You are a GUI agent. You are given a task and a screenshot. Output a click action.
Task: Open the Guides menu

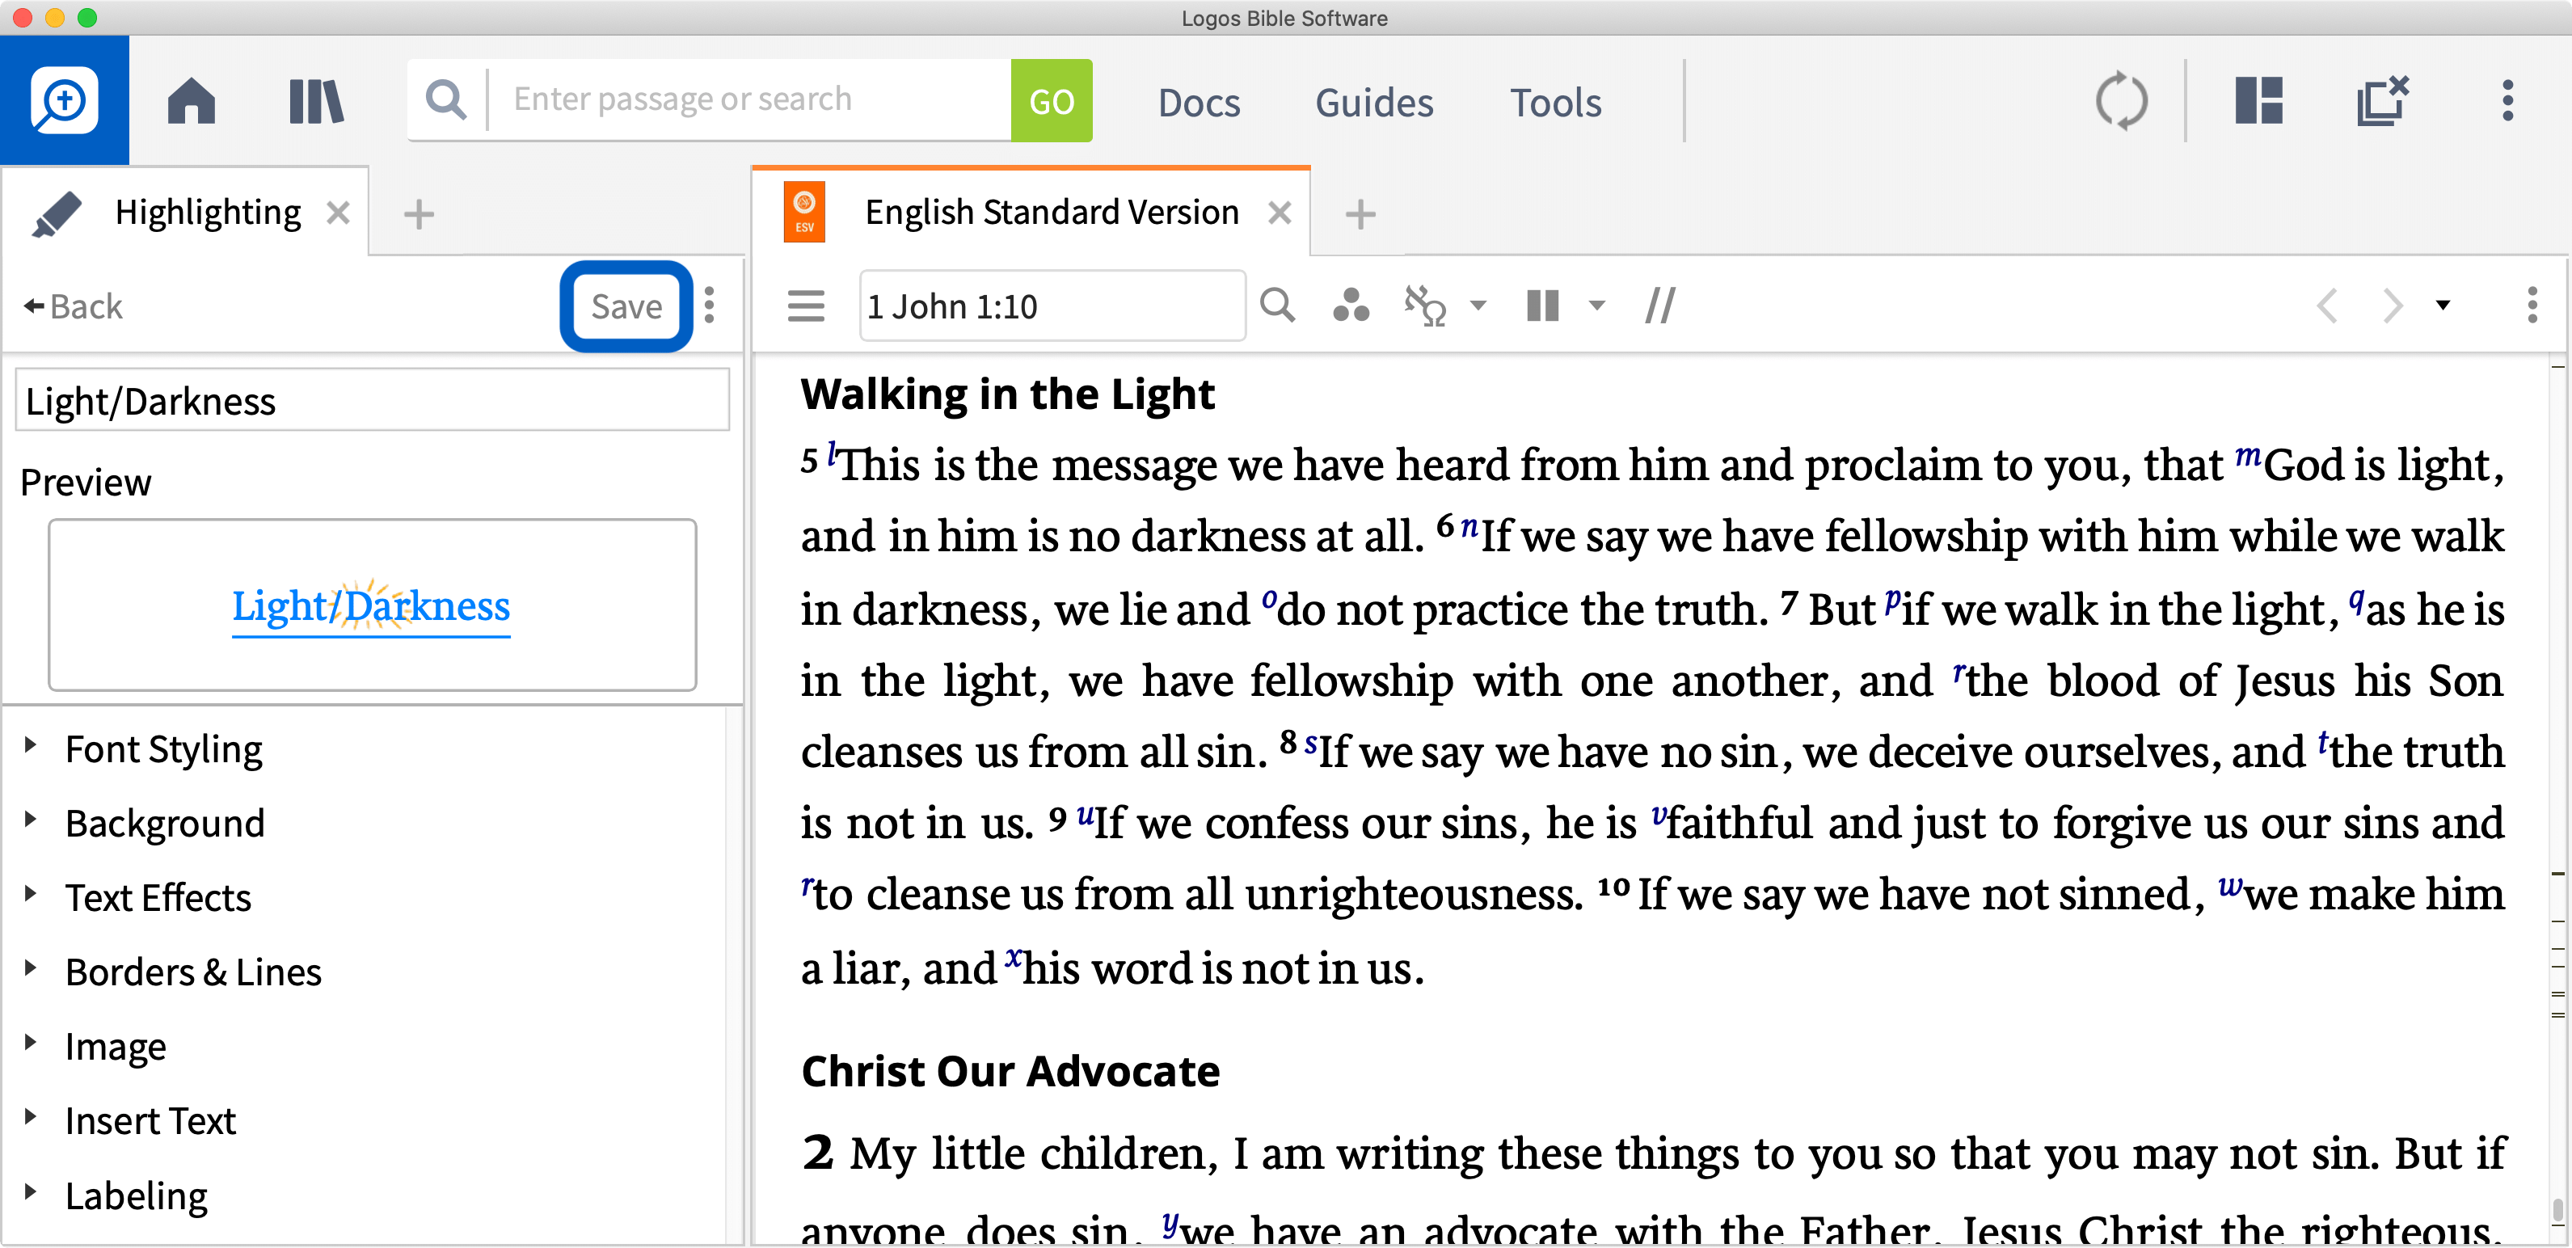1374,102
